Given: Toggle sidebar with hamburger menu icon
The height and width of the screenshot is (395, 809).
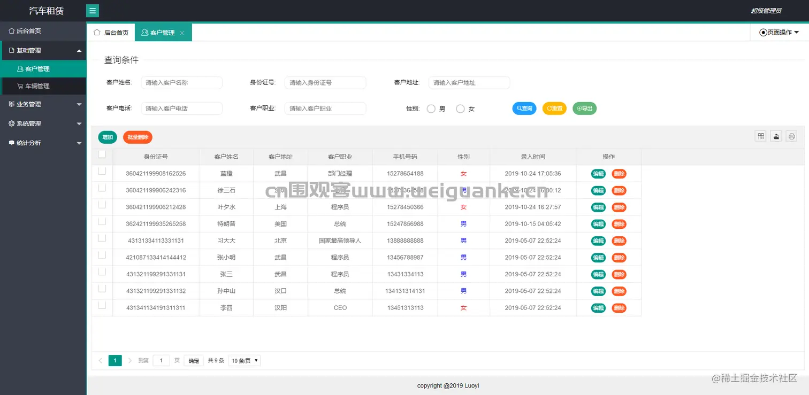Looking at the screenshot, I should coord(93,11).
